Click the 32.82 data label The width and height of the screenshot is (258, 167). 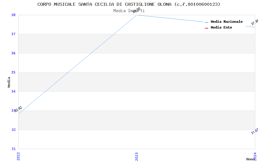[18, 109]
